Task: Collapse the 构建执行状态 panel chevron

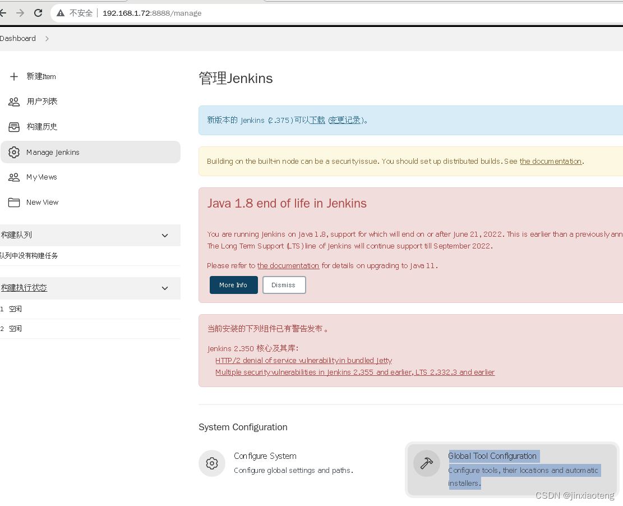Action: tap(165, 288)
